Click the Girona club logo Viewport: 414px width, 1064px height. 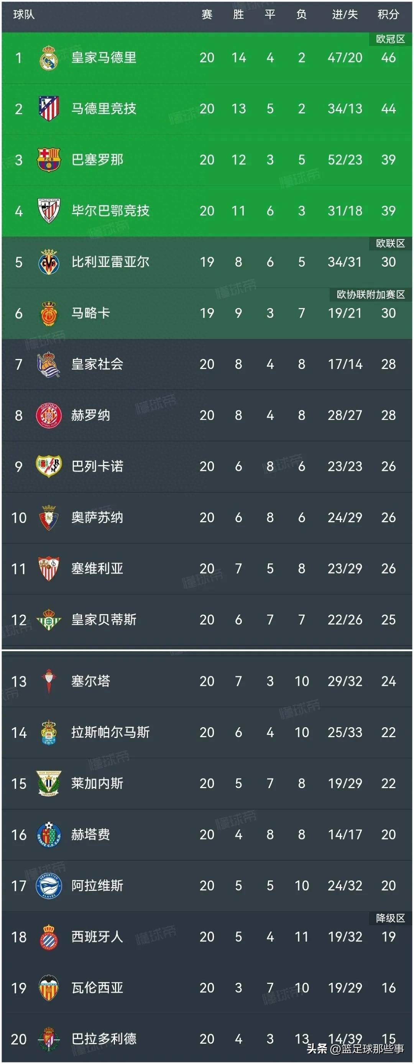(48, 415)
